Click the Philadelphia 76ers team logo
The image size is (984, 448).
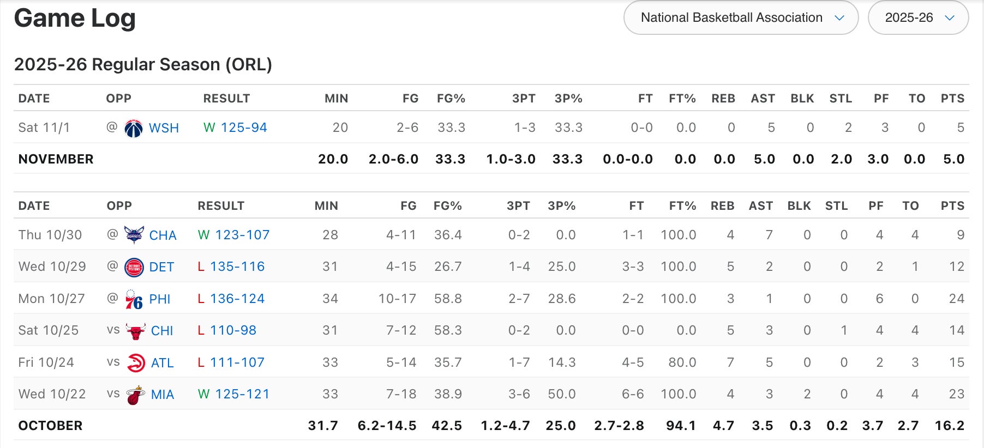click(x=134, y=299)
